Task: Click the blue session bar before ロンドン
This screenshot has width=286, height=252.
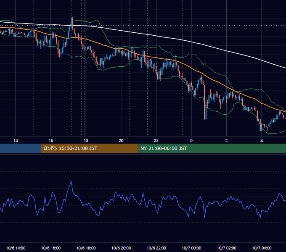Action: click(21, 148)
